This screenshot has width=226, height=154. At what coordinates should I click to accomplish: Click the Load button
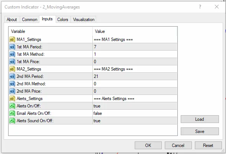(200, 119)
